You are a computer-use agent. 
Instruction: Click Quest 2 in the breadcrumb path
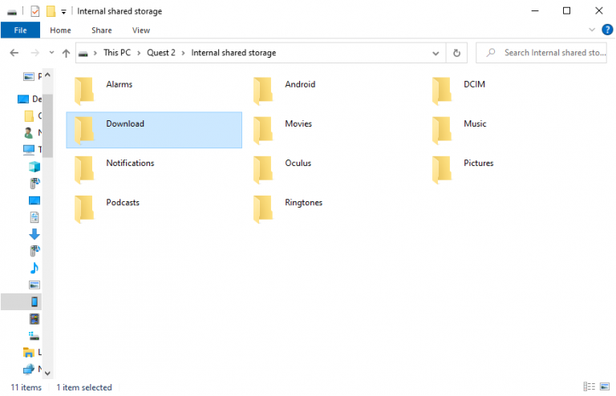pos(160,53)
